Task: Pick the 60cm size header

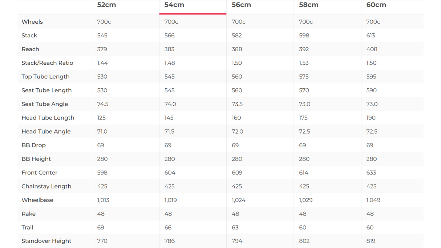Action: [x=376, y=5]
